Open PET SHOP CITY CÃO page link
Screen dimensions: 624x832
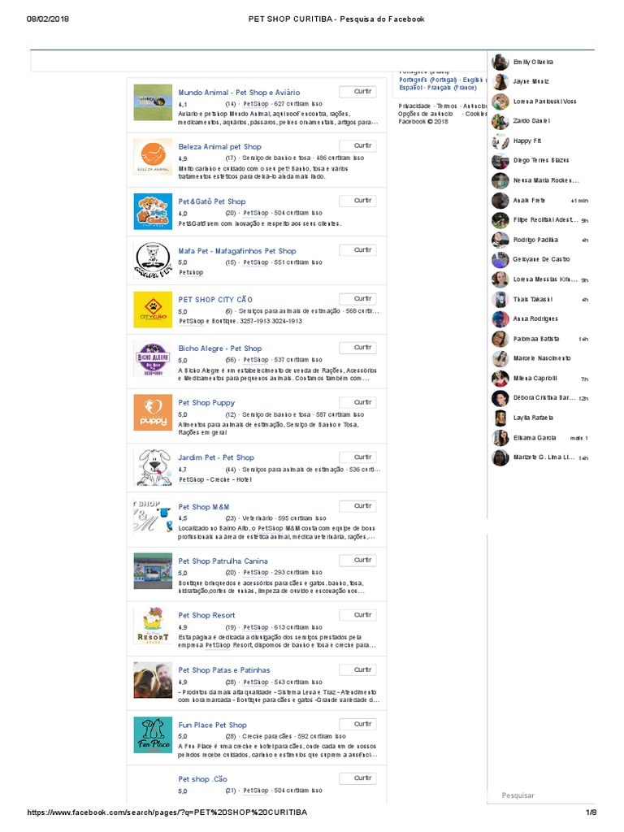pos(215,300)
